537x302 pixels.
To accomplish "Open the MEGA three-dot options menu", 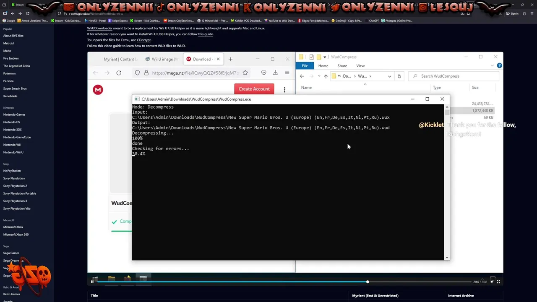I will pos(284,90).
